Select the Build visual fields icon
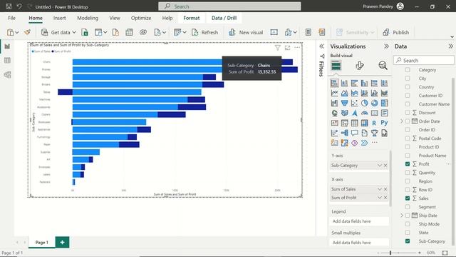The image size is (456, 257). pos(336,66)
